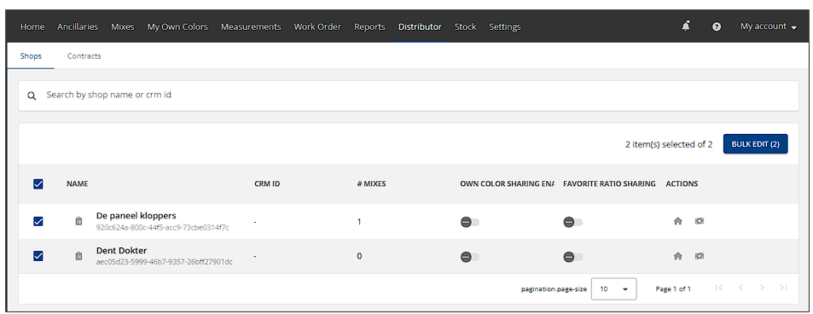Go to last page pagination arrow

click(783, 288)
